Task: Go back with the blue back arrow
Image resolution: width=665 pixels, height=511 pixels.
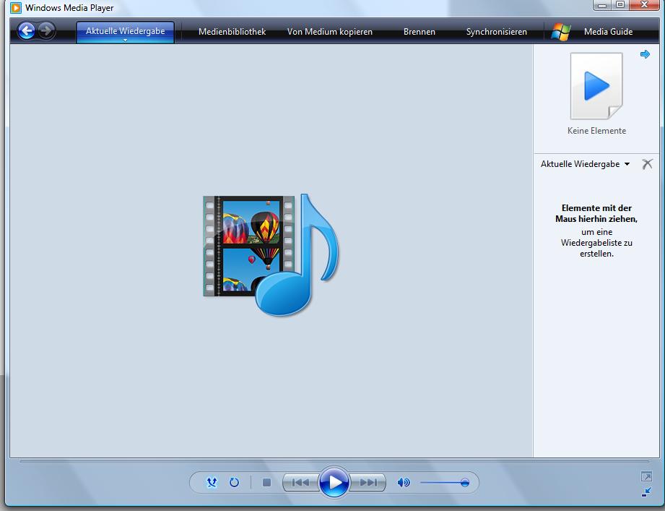Action: pyautogui.click(x=27, y=31)
